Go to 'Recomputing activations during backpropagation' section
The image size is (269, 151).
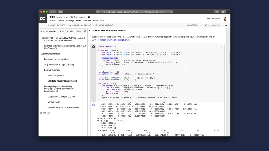[59, 89]
